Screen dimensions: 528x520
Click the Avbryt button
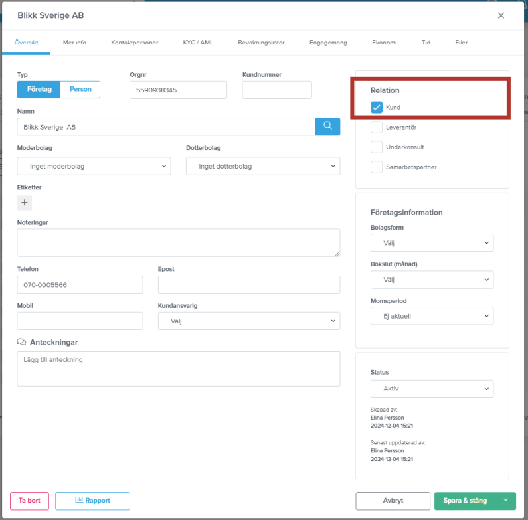pos(393,501)
